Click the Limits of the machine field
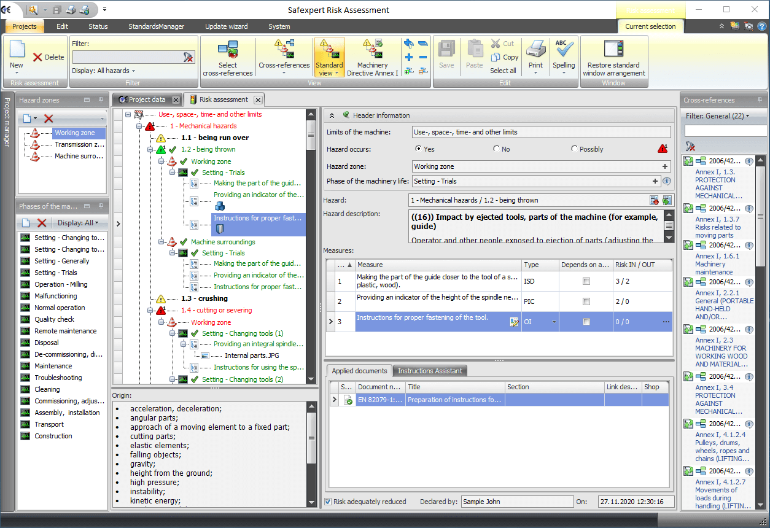 [541, 132]
